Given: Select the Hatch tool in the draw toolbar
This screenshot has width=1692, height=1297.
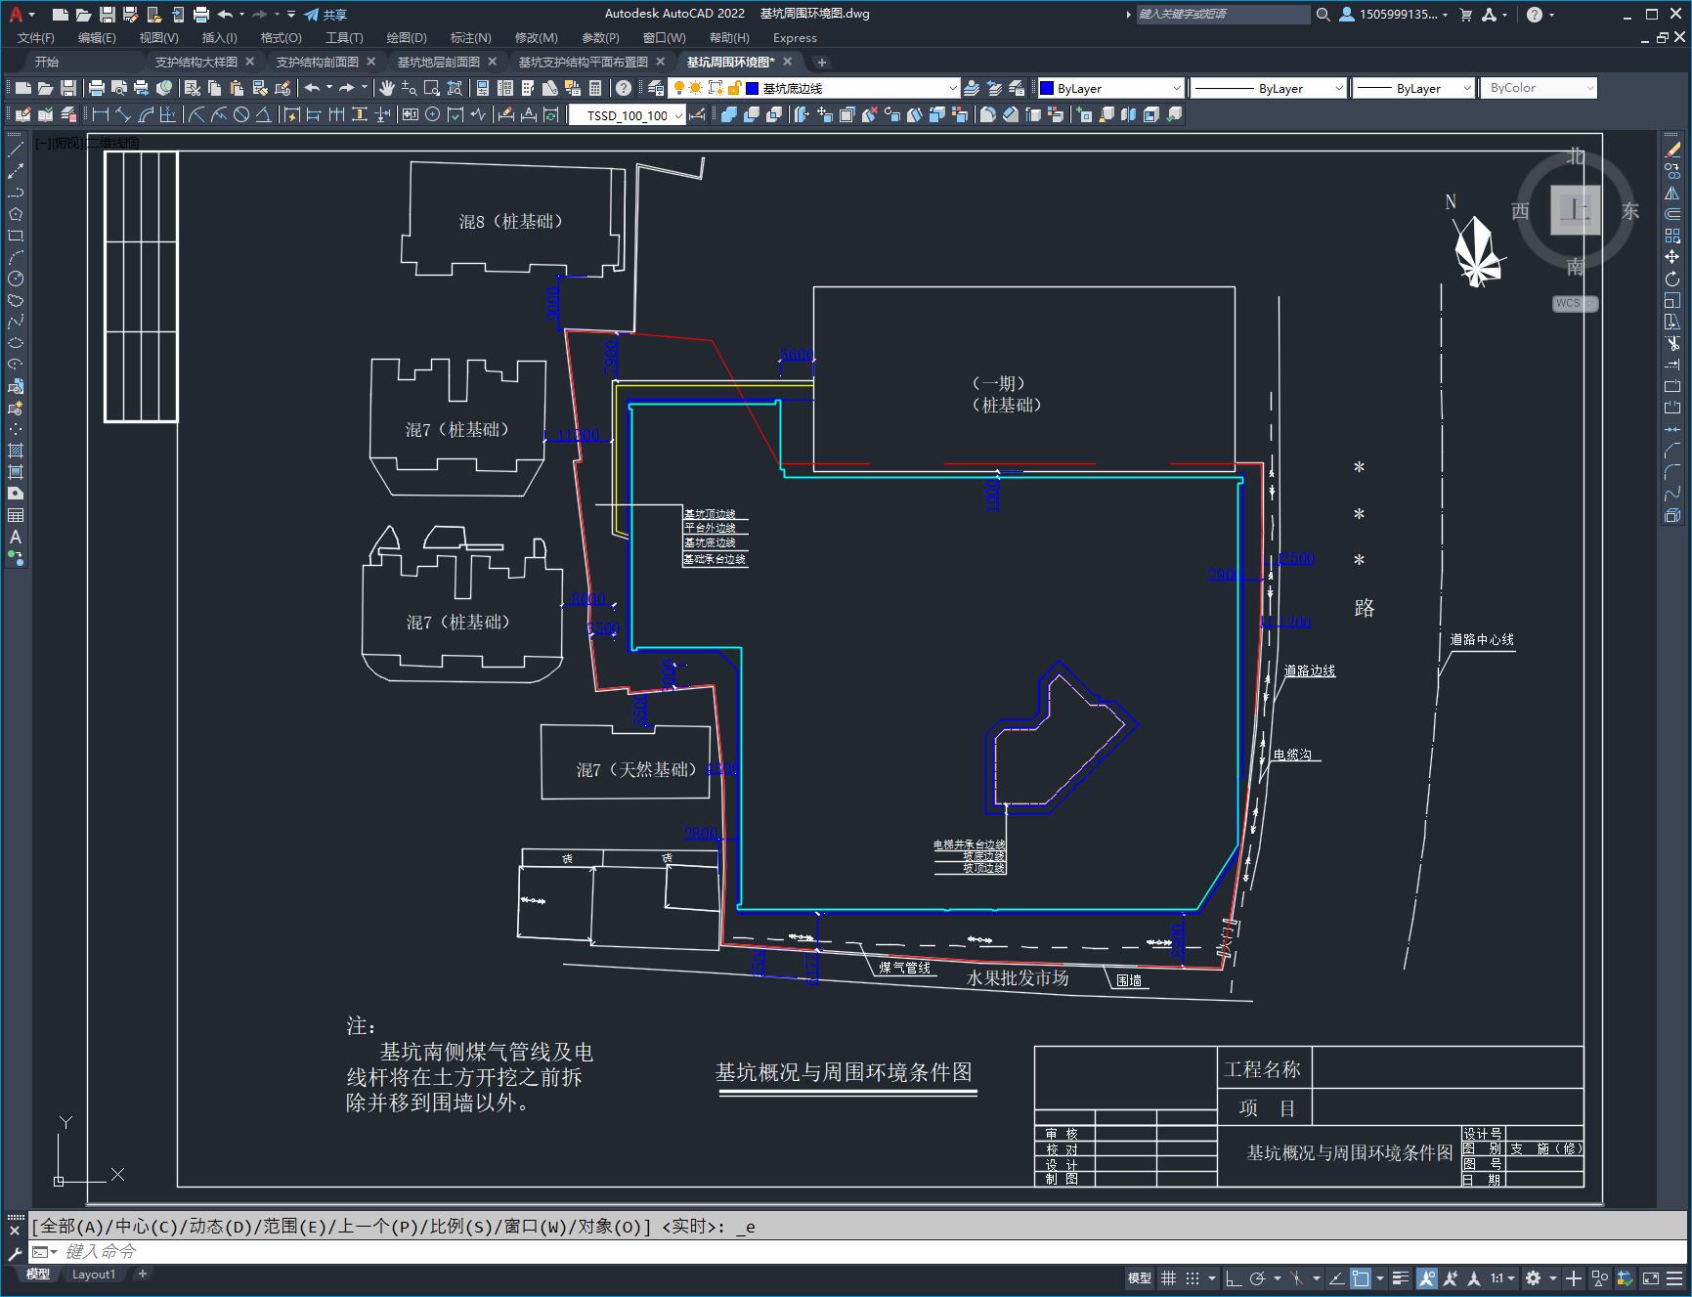Looking at the screenshot, I should [16, 451].
